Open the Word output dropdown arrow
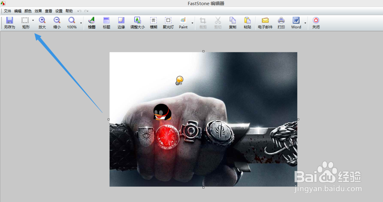This screenshot has width=383, height=202. [x=305, y=23]
